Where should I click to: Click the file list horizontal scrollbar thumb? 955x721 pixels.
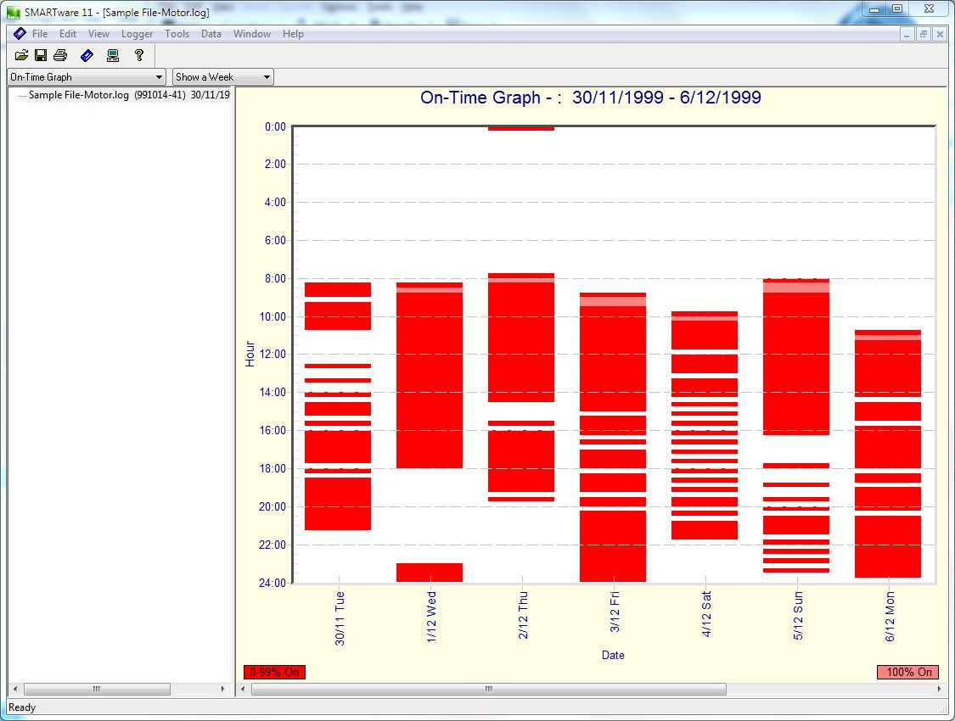(x=97, y=690)
